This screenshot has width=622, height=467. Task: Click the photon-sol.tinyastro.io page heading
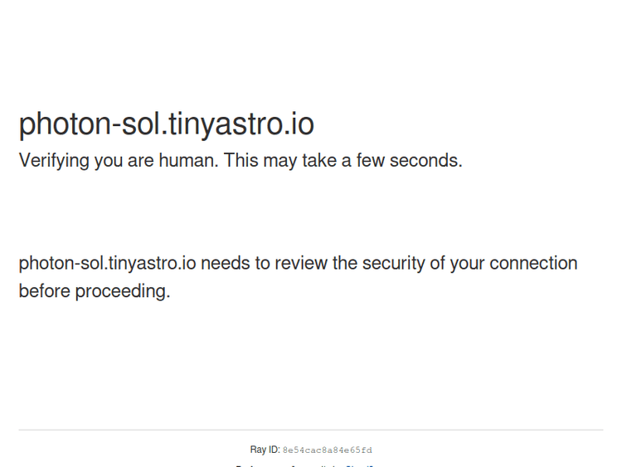(166, 124)
